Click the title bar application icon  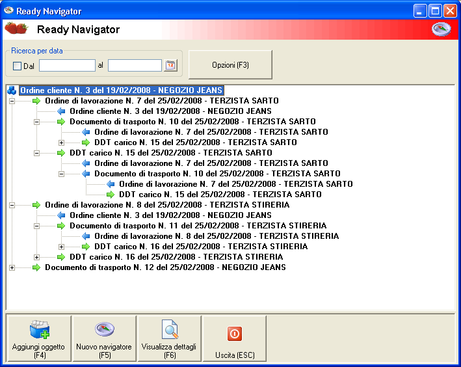click(x=8, y=10)
